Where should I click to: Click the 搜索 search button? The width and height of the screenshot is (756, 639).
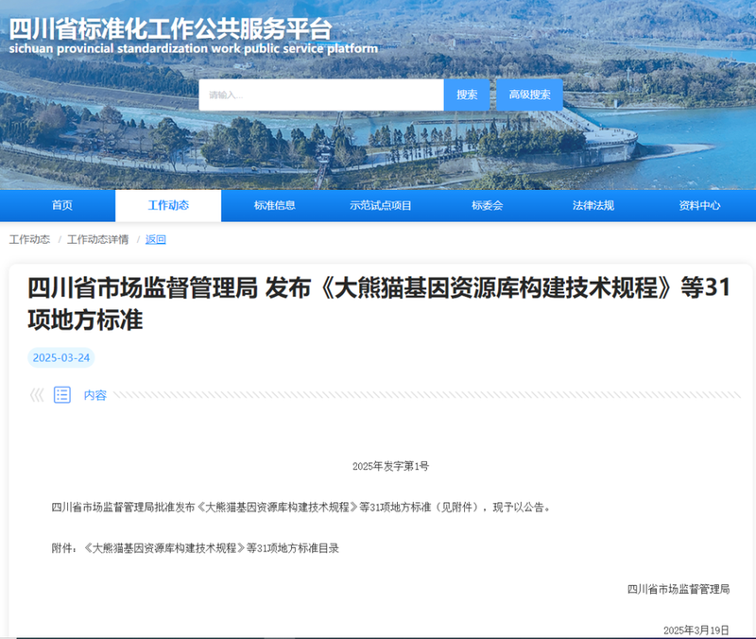(465, 95)
